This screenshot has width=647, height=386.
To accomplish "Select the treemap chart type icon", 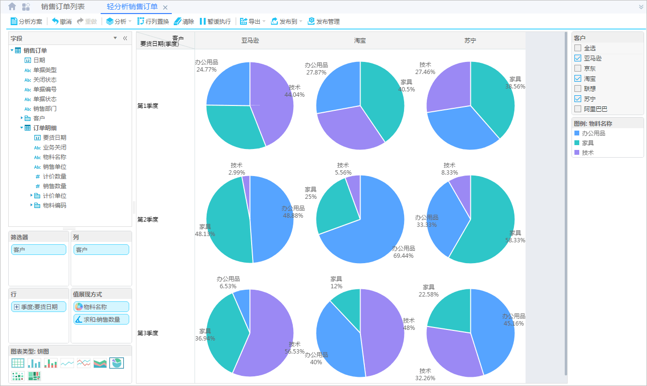I will pyautogui.click(x=34, y=376).
